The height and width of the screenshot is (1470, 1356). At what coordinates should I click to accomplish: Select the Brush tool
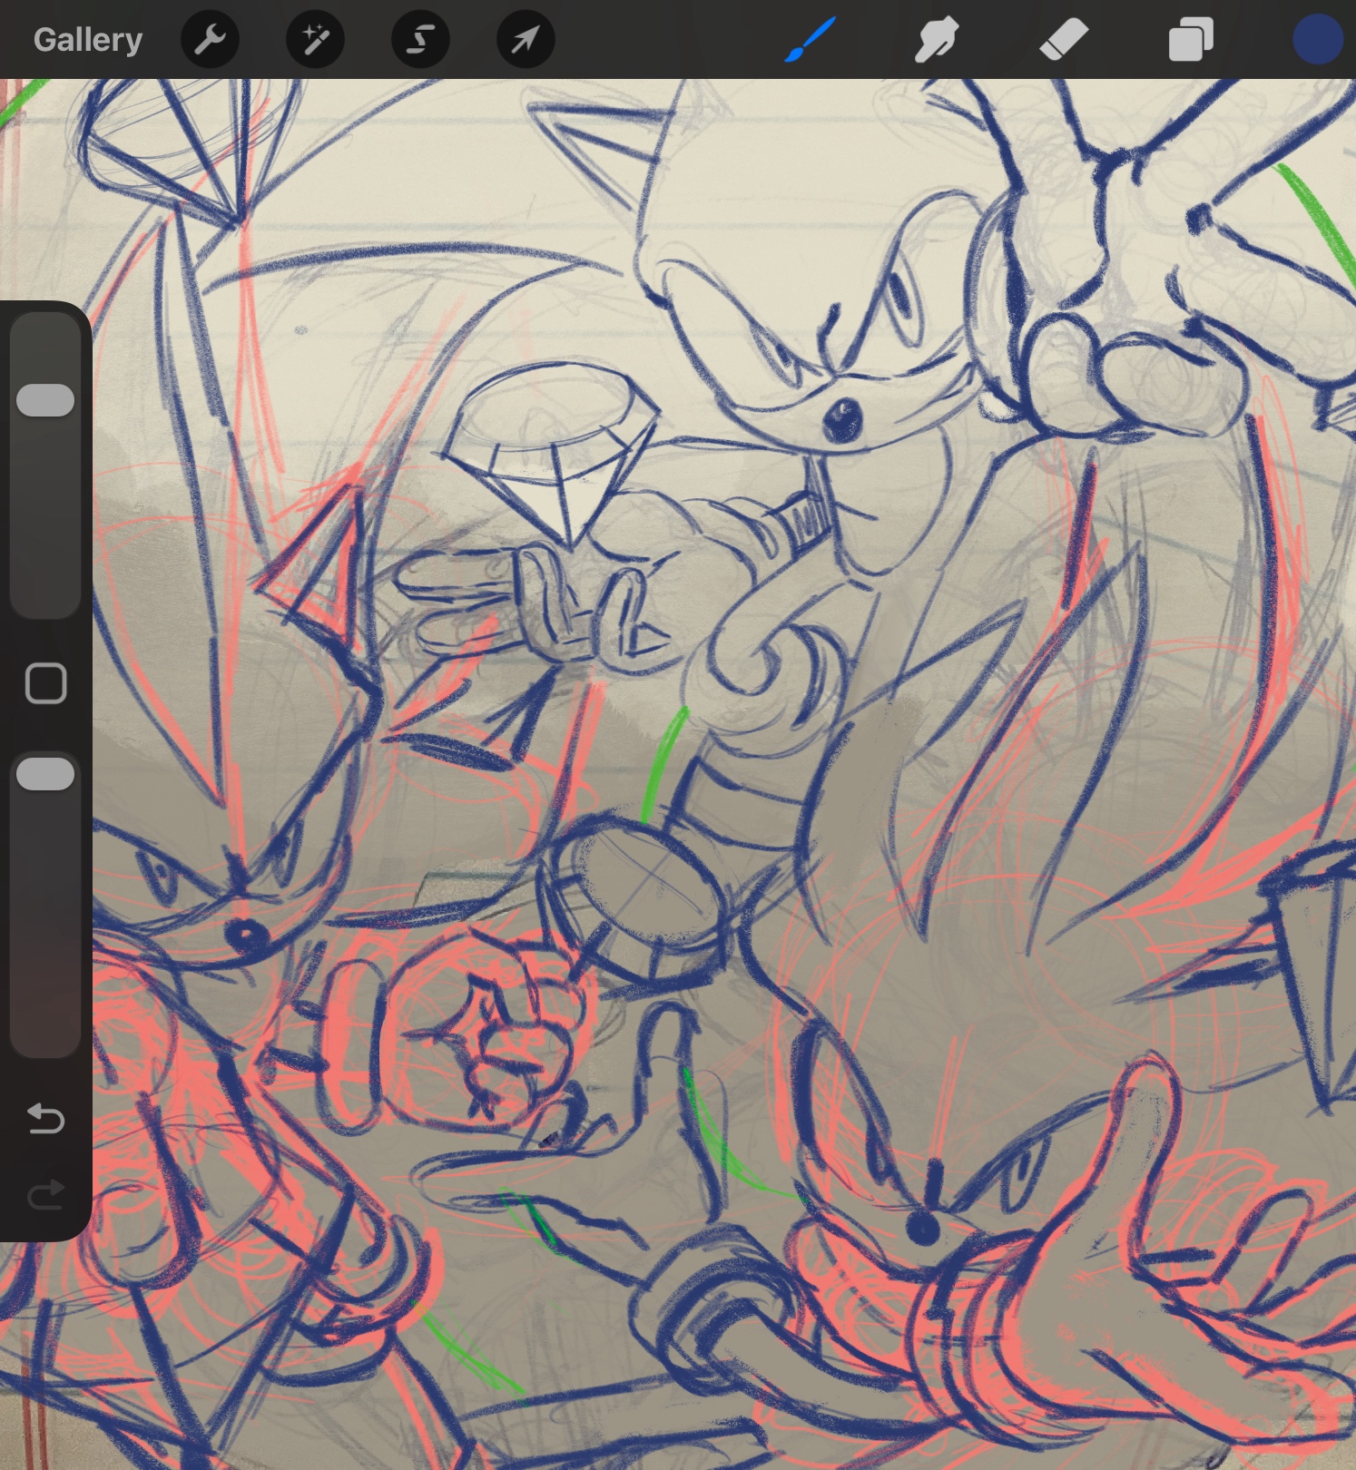[810, 40]
